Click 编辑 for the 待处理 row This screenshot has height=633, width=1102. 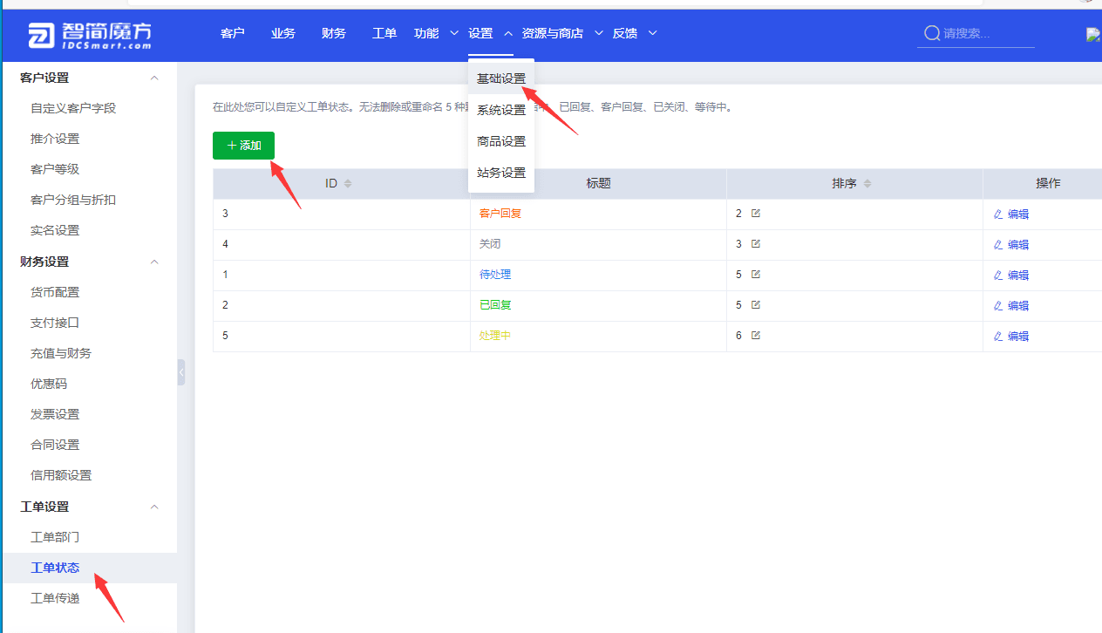[1011, 275]
